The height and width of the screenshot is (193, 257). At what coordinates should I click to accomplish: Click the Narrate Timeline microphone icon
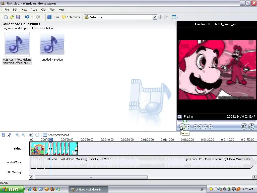pyautogui.click(x=9, y=135)
